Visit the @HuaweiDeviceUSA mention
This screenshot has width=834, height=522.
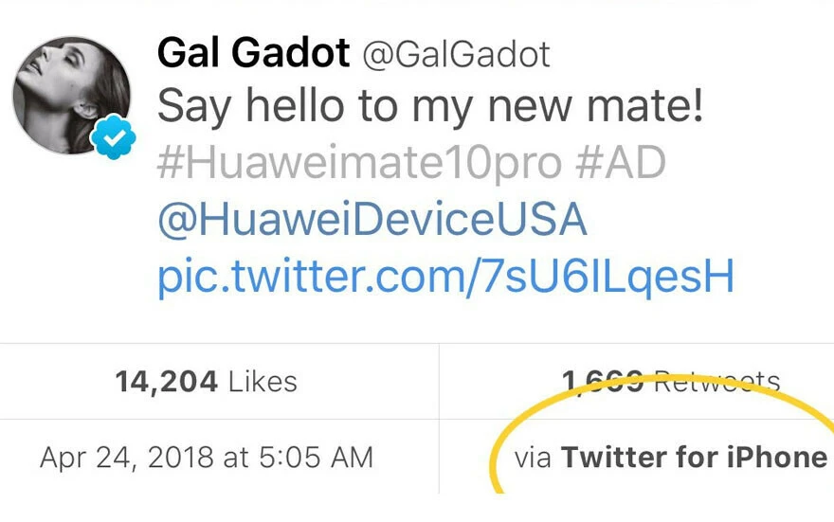pyautogui.click(x=372, y=220)
